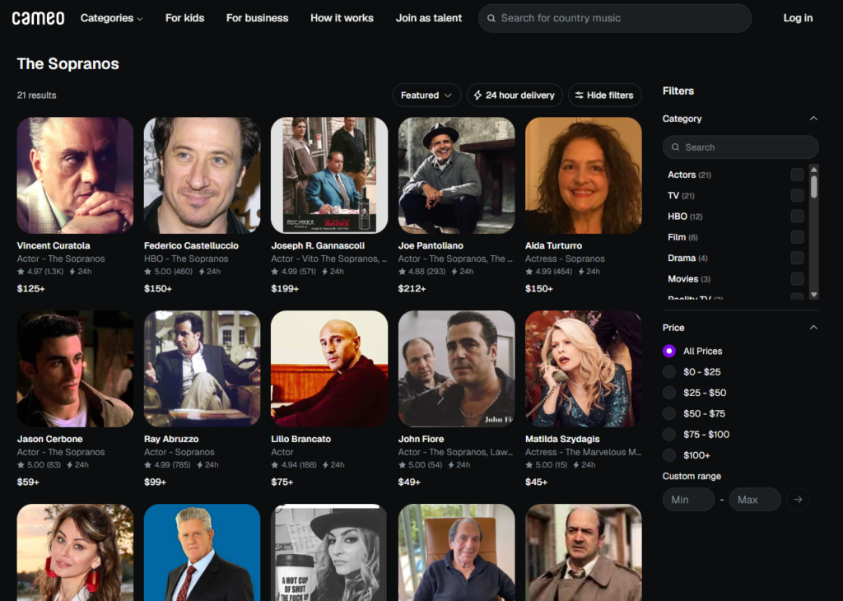Open the Featured sort dropdown
843x601 pixels.
[426, 96]
